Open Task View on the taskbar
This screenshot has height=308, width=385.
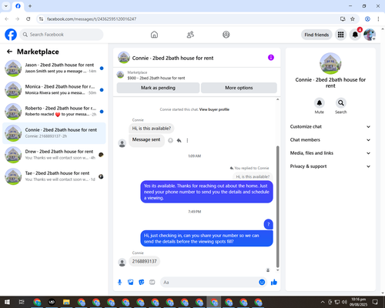click(22, 302)
